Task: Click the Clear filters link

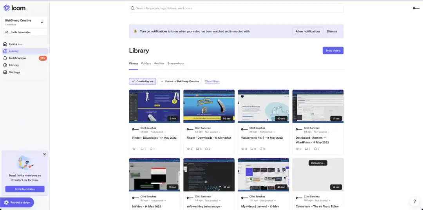Action: 212,81
